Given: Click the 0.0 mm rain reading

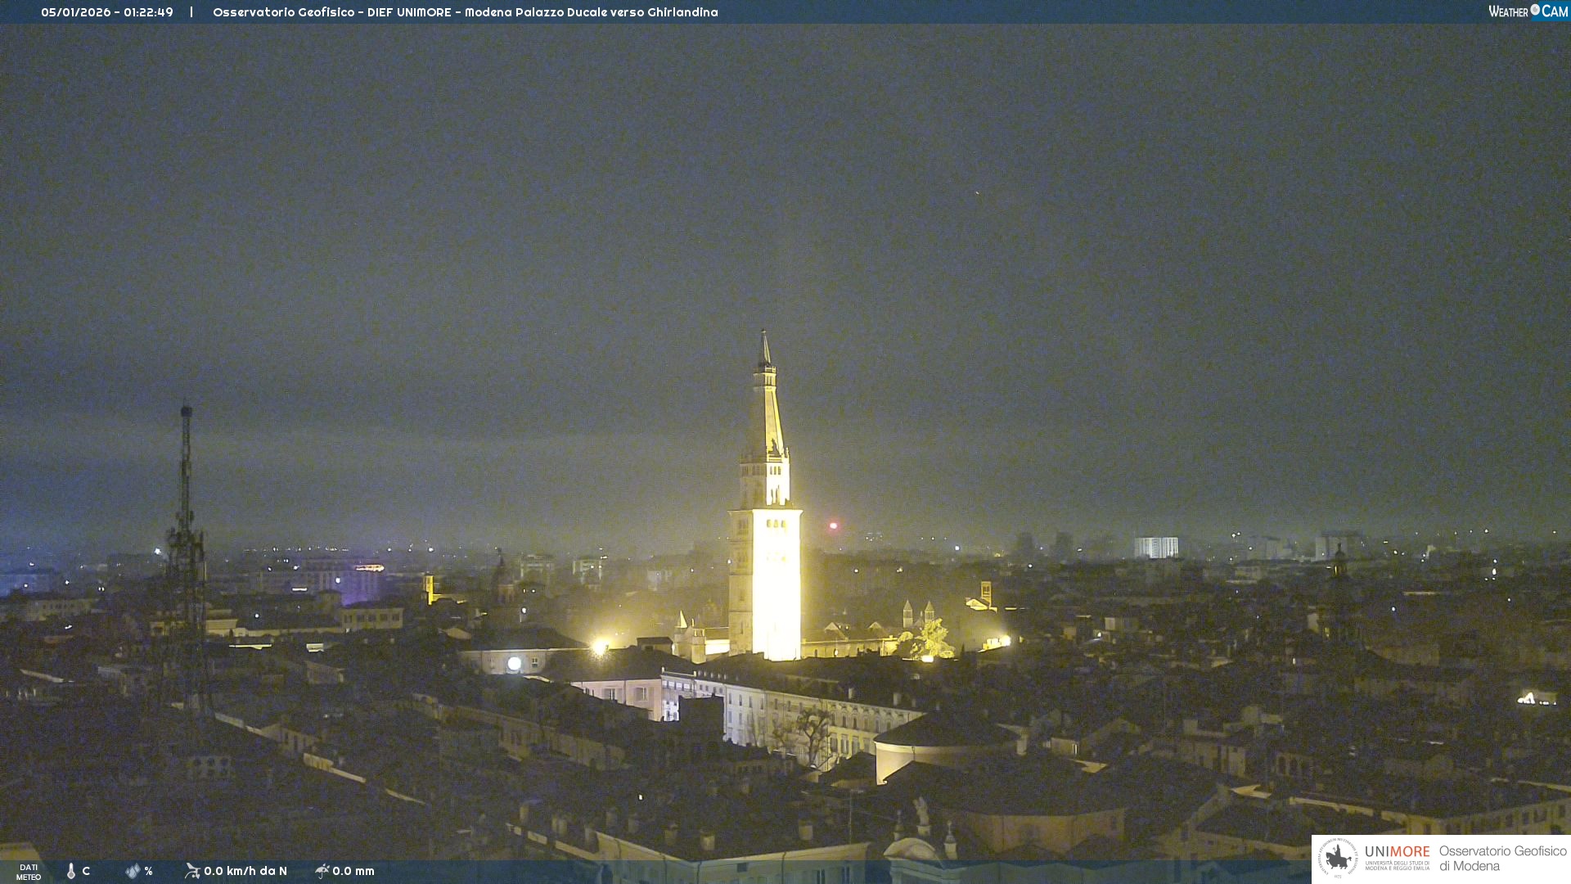Looking at the screenshot, I should point(353,871).
